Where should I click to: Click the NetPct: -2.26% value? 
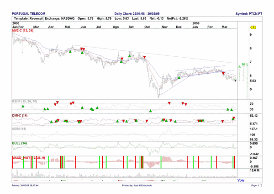click(178, 19)
